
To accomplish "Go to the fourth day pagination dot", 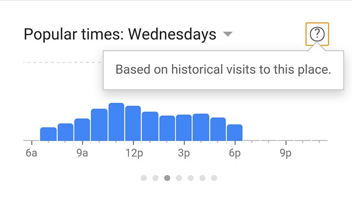I will (x=179, y=178).
